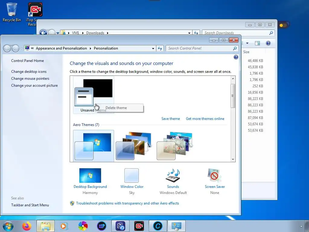Open Troubleshoot problems with transparency link
The image size is (309, 232).
tap(128, 203)
